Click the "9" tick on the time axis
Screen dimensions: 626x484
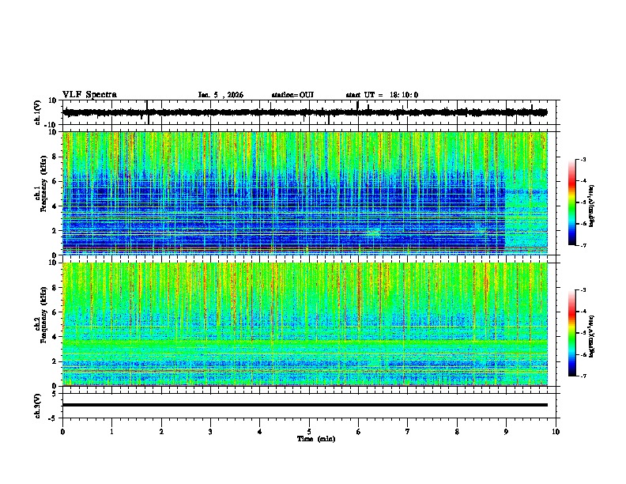click(x=506, y=432)
